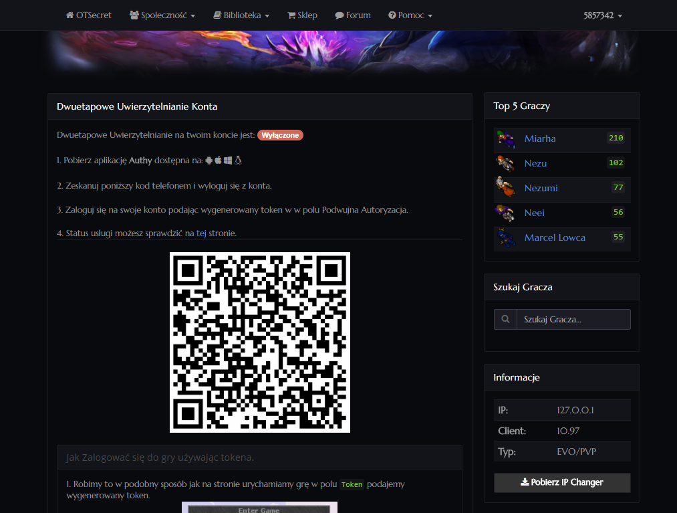The height and width of the screenshot is (513, 677).
Task: Open the Sklep shop page
Action: pos(302,15)
